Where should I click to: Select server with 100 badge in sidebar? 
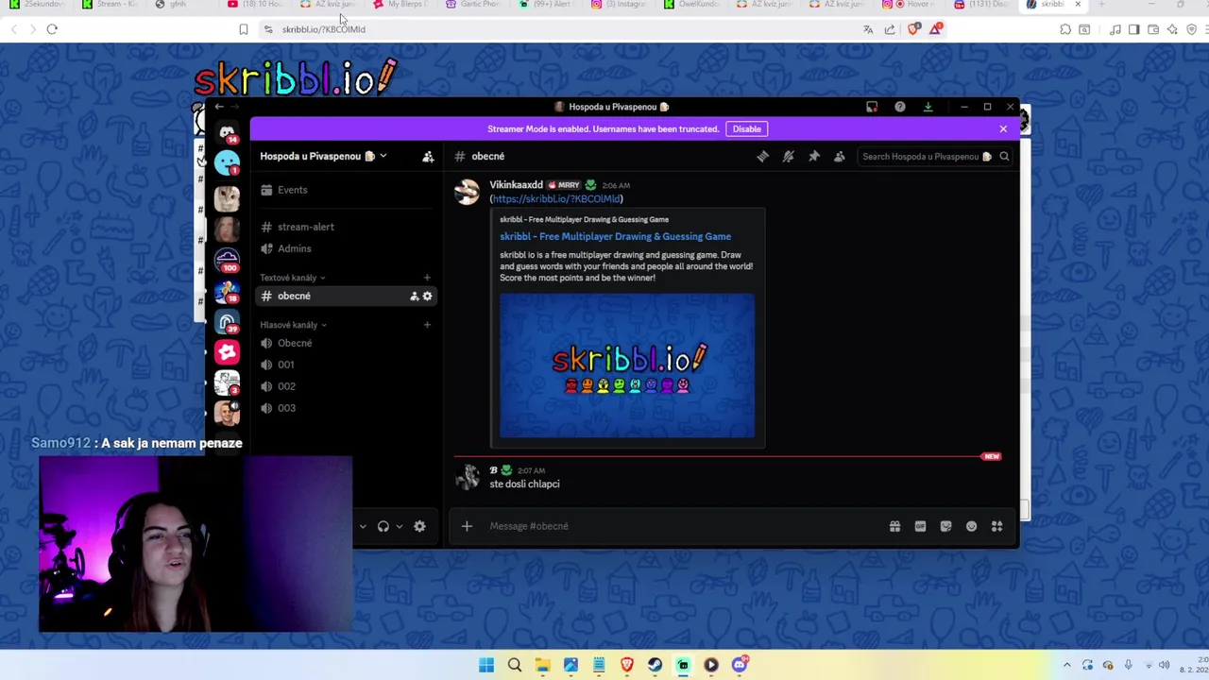(x=227, y=260)
